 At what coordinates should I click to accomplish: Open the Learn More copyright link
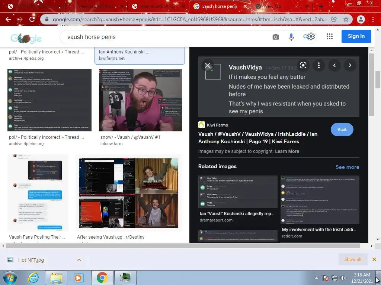tap(287, 151)
